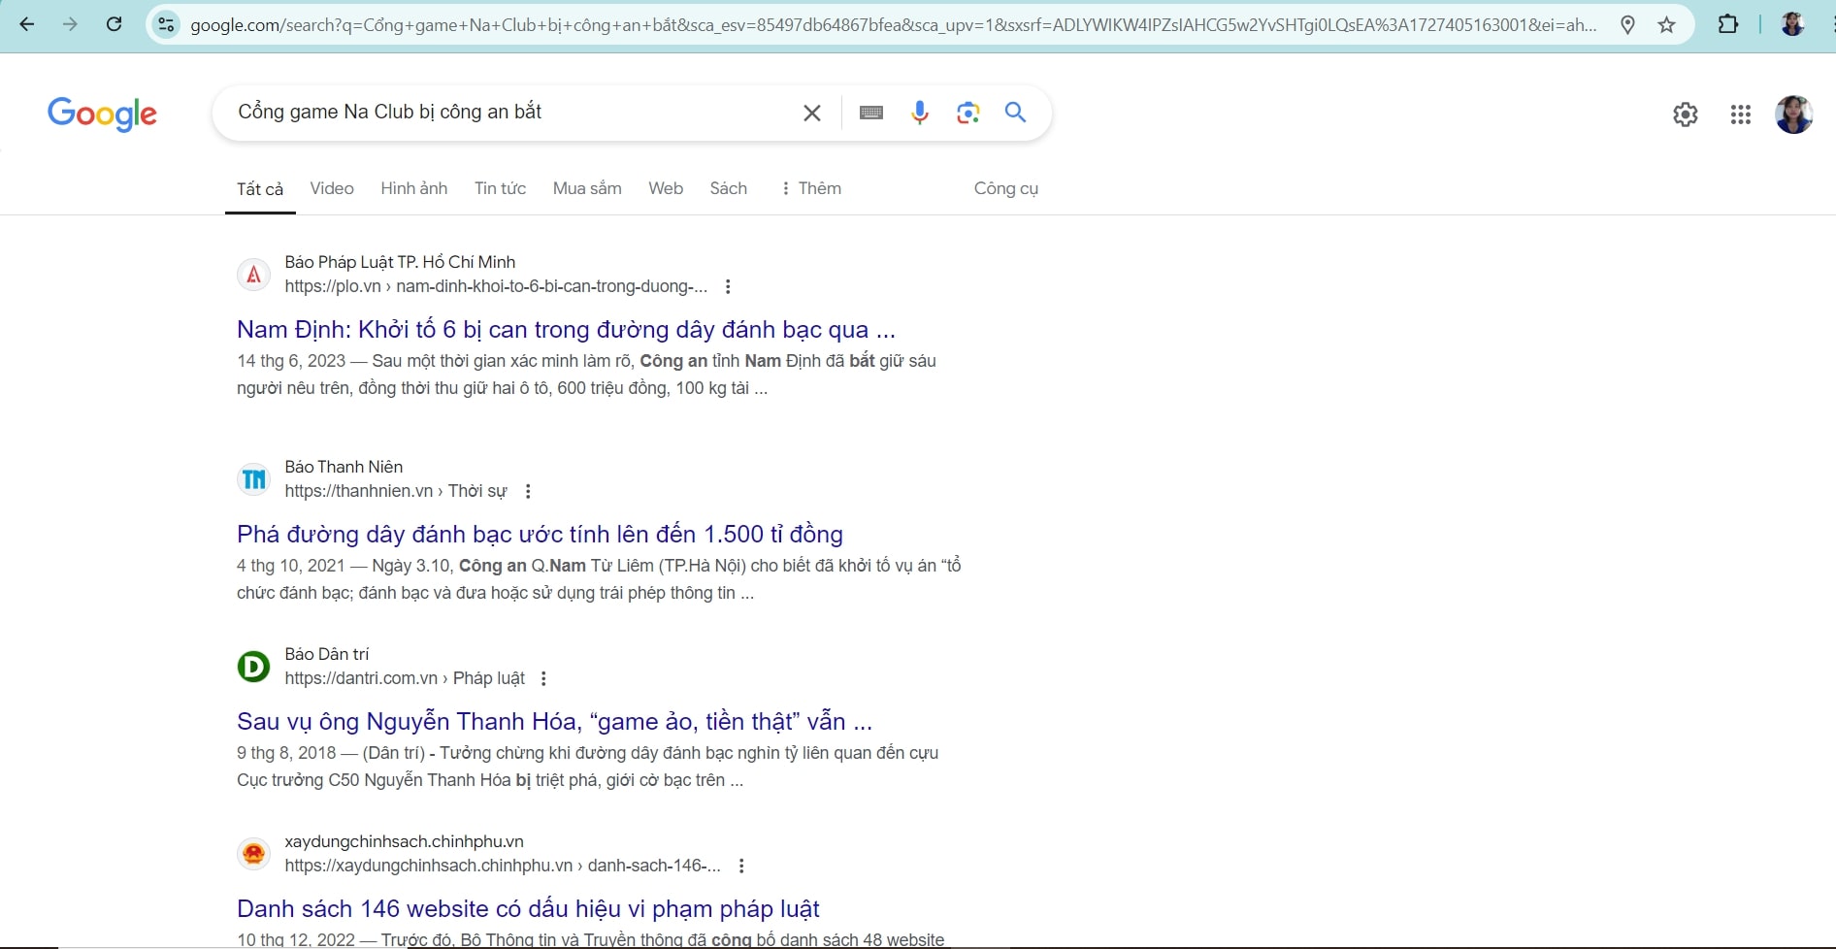Go forward to the next page
This screenshot has width=1836, height=949.
coord(70,24)
